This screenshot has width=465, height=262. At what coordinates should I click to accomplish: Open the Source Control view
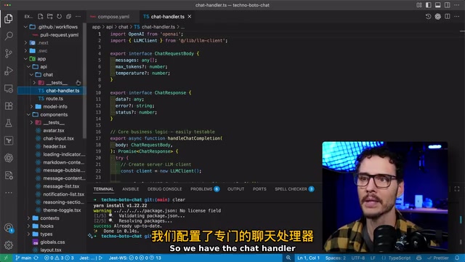[x=9, y=53]
